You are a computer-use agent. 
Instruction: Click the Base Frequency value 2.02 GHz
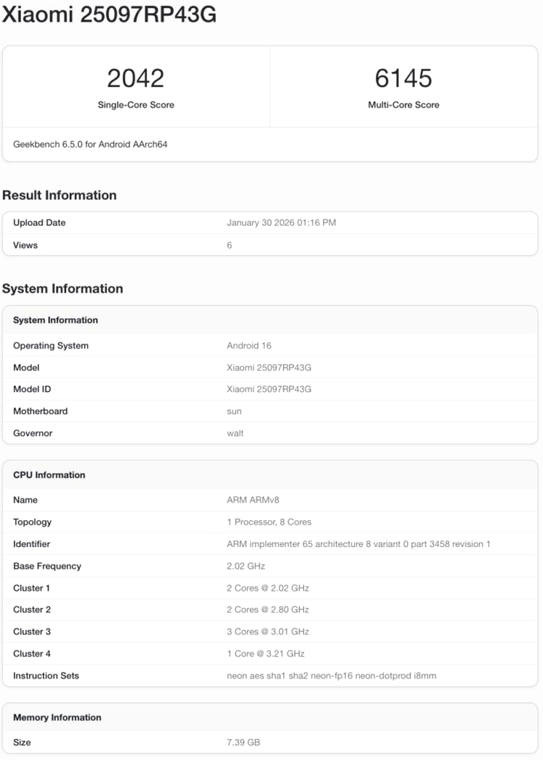(245, 566)
